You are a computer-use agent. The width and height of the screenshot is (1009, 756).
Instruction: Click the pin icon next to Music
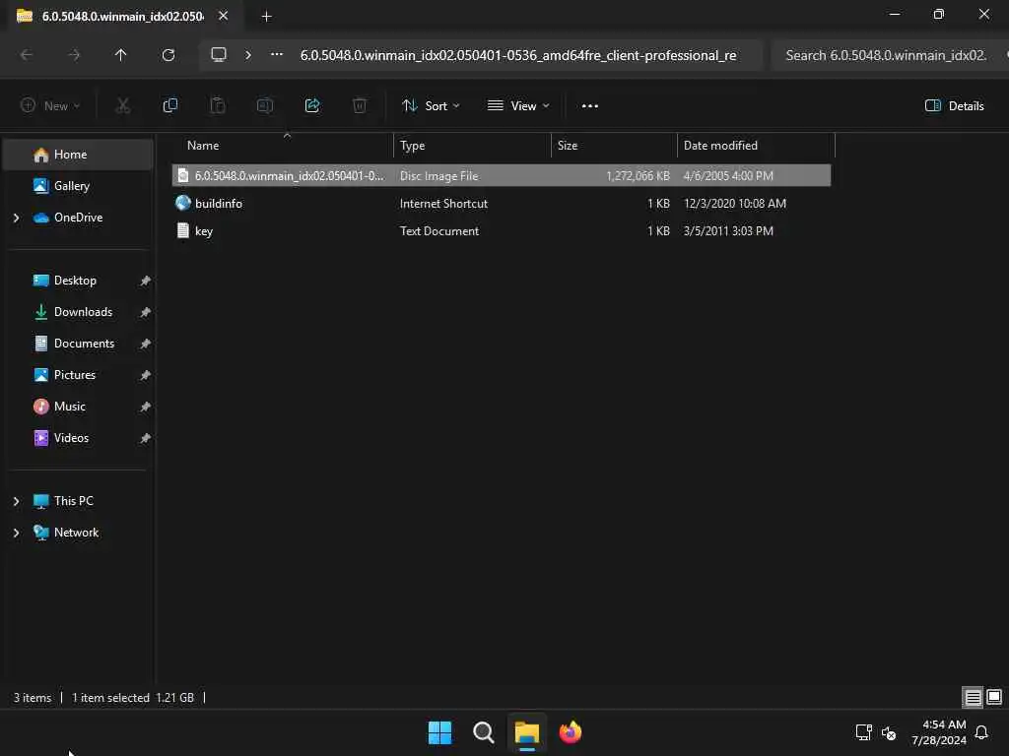tap(146, 407)
